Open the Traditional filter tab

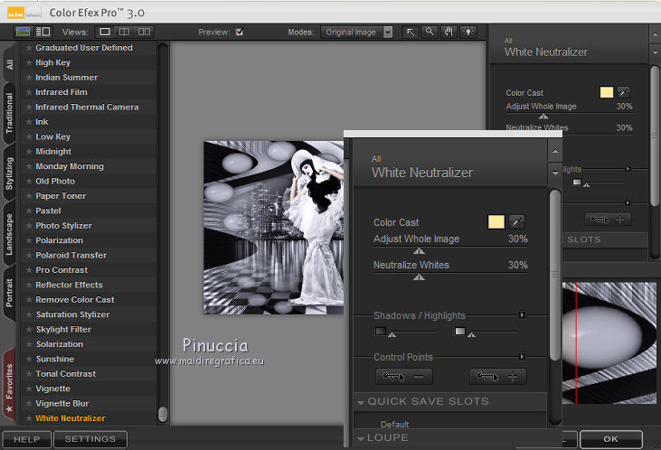pyautogui.click(x=10, y=114)
